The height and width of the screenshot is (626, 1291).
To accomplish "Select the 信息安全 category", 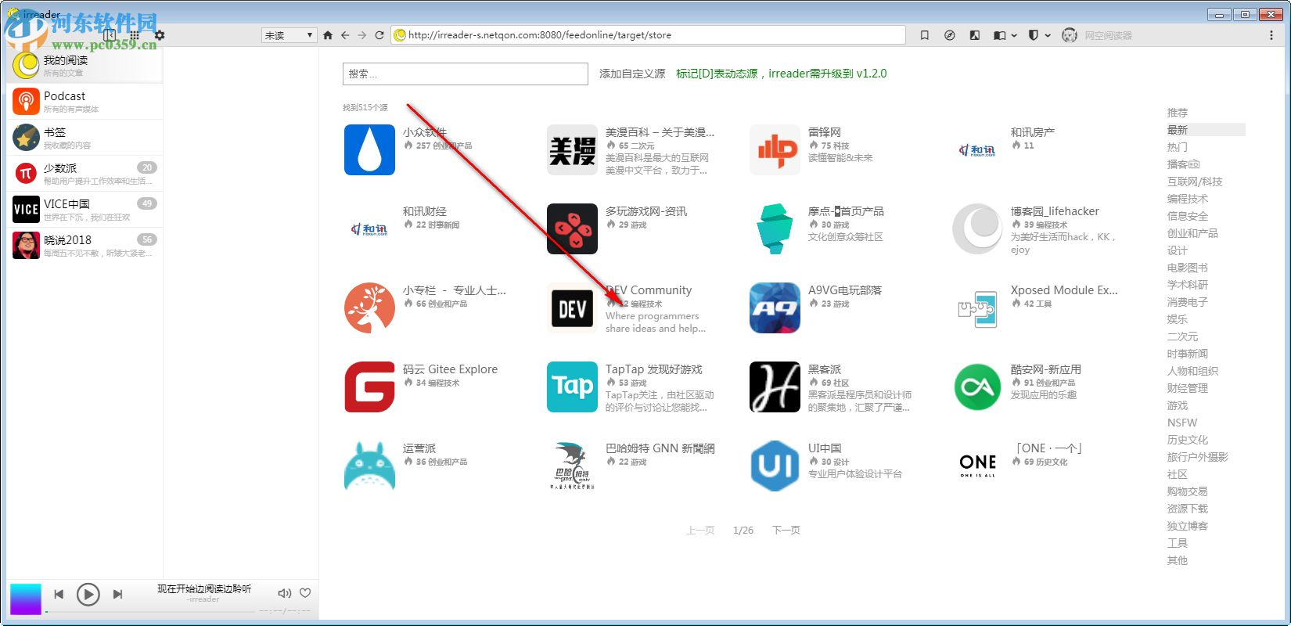I will click(x=1188, y=216).
